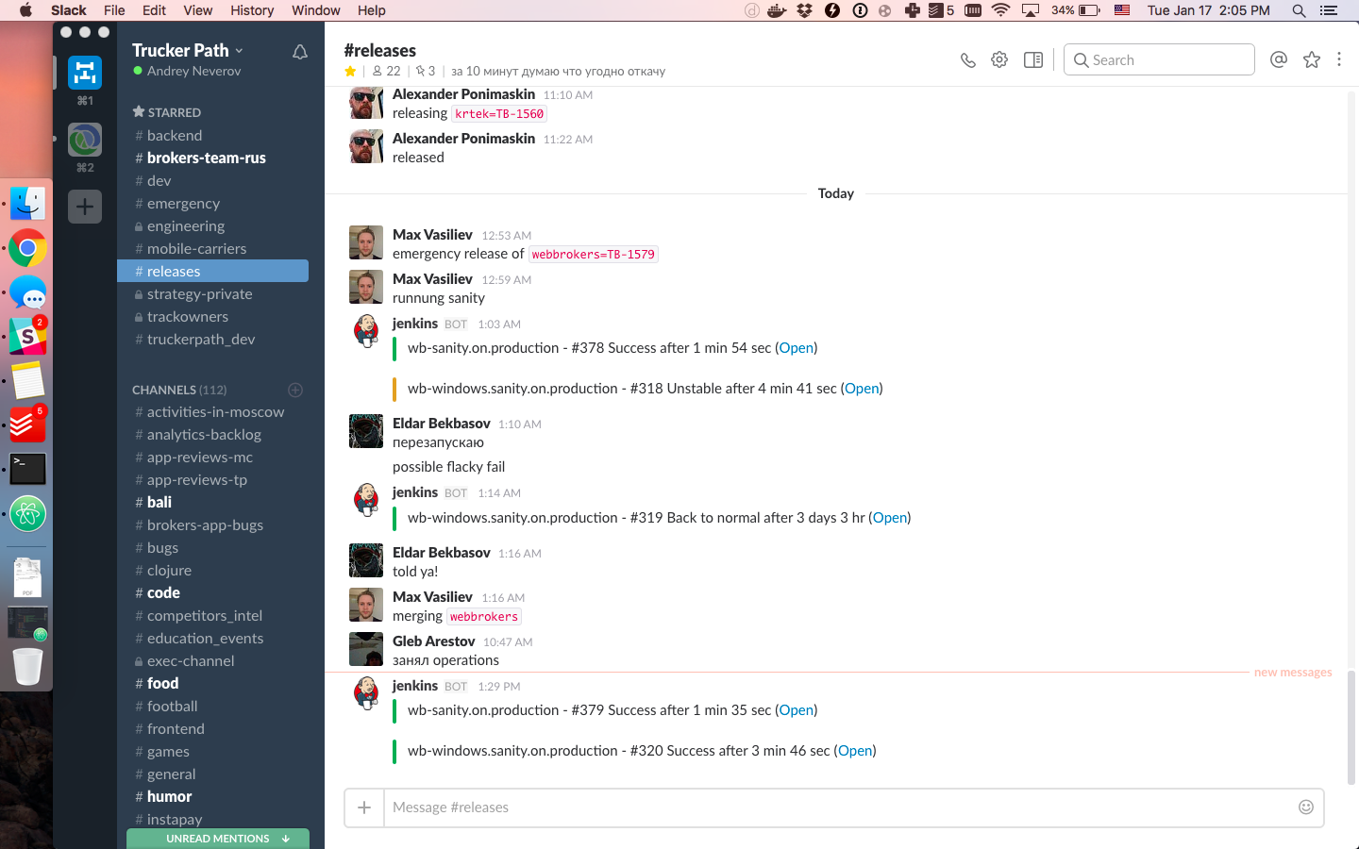Switch to the second workspace icon
Image resolution: width=1359 pixels, height=849 pixels.
85,140
